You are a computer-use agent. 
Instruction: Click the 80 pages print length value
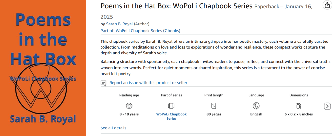pyautogui.click(x=213, y=114)
